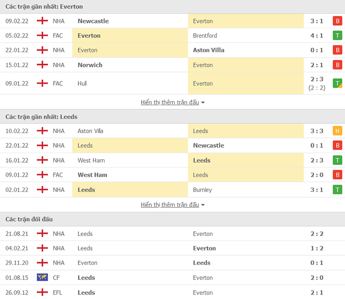
Task: Select the 'Các trận gần nhất: Everton' header
Action: pyautogui.click(x=44, y=7)
